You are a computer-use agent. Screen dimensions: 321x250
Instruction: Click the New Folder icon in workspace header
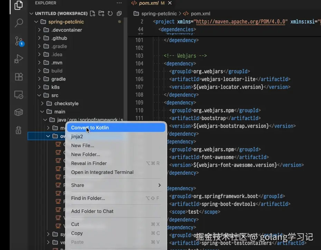[101, 13]
